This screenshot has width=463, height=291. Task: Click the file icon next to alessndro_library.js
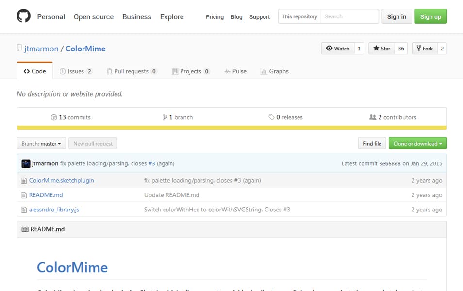tap(24, 210)
